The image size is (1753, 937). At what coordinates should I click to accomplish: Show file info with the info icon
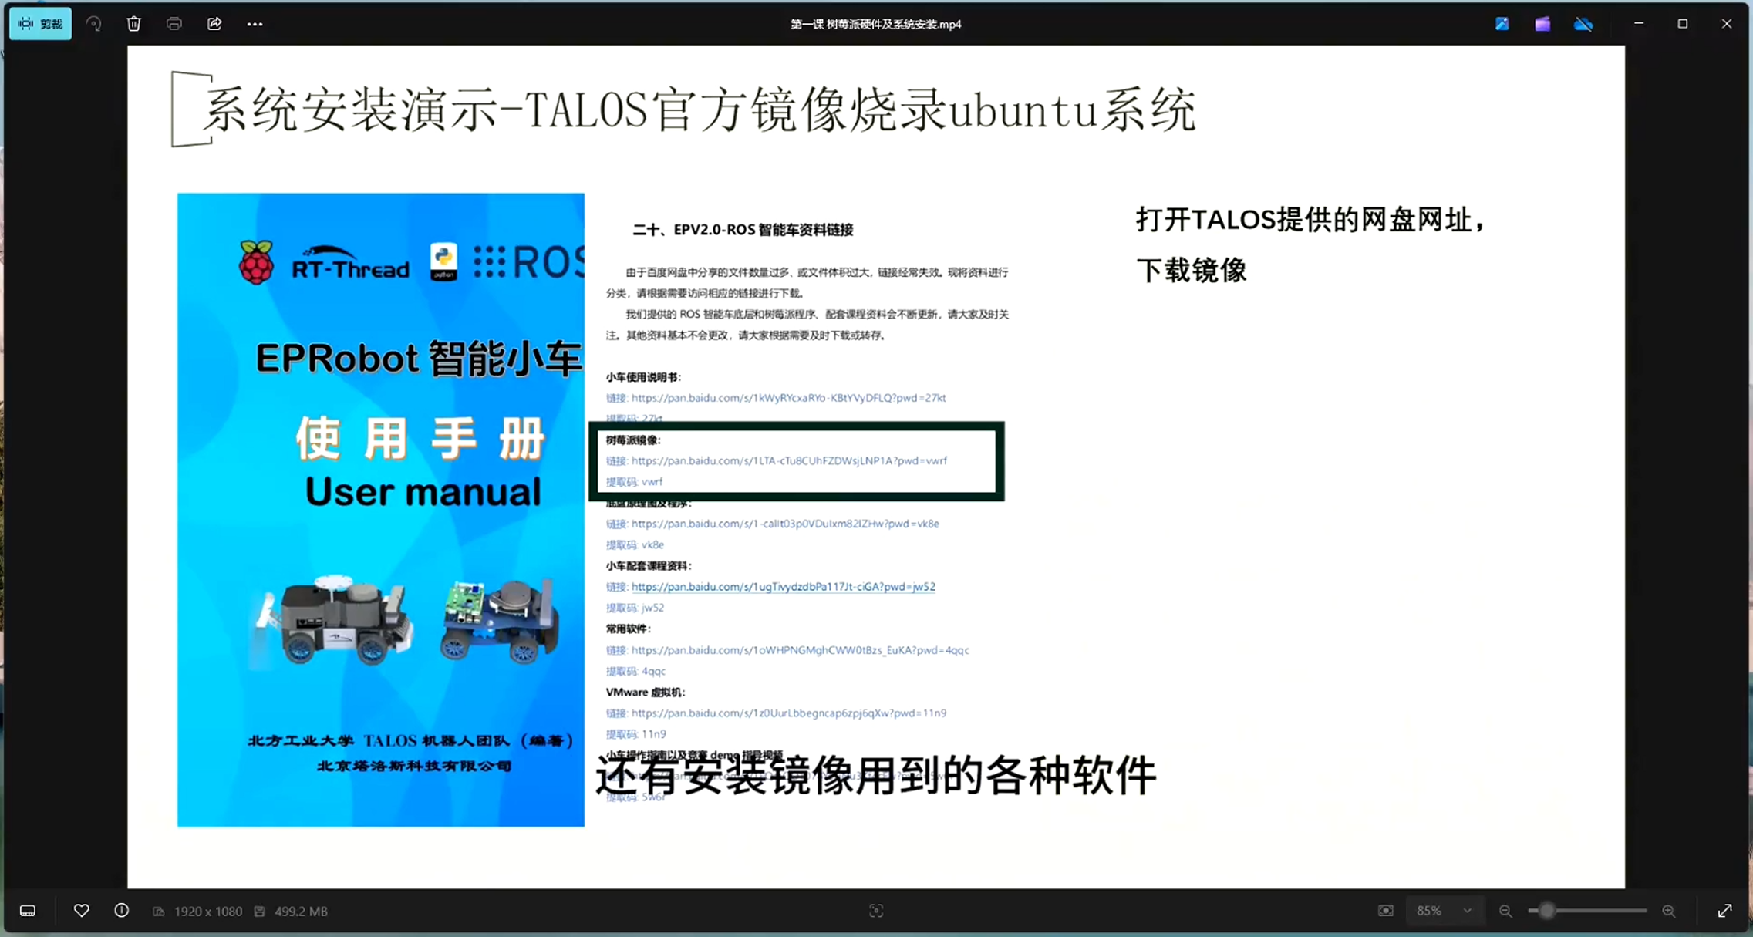[122, 911]
